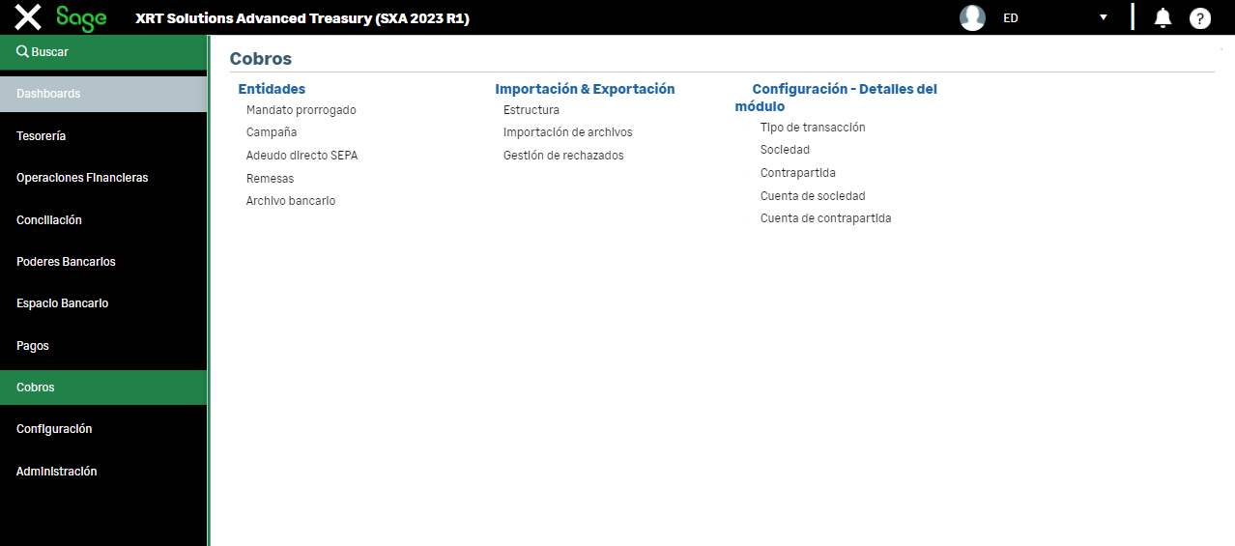The width and height of the screenshot is (1235, 546).
Task: Open the notifications bell
Action: pos(1163,17)
